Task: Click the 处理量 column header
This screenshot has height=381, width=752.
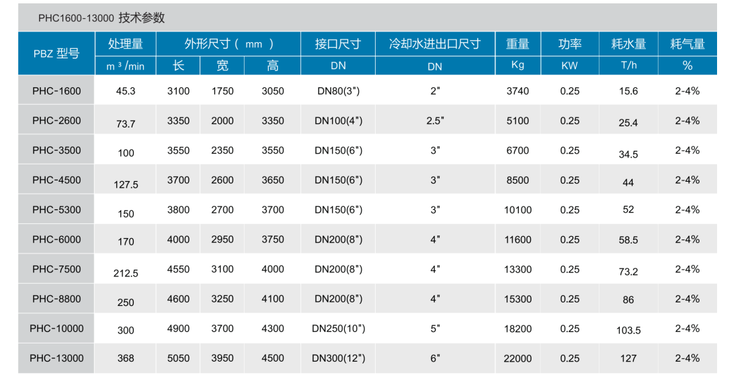Action: click(x=126, y=44)
